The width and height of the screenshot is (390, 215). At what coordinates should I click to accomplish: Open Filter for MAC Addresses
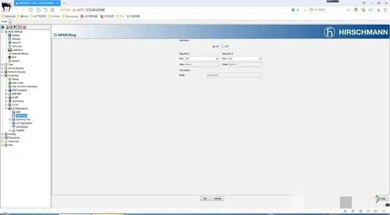(24, 86)
